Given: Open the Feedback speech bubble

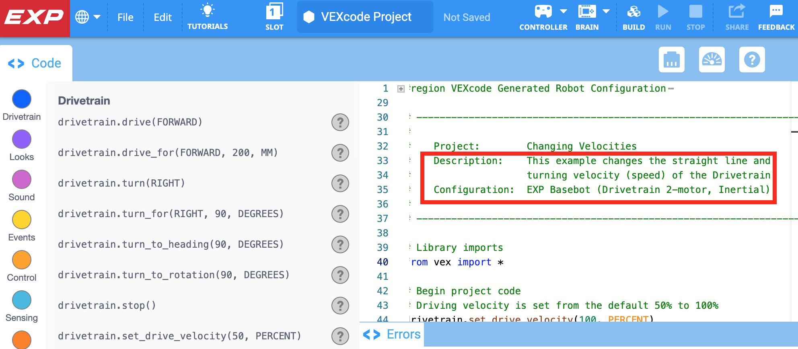Looking at the screenshot, I should pos(776,12).
